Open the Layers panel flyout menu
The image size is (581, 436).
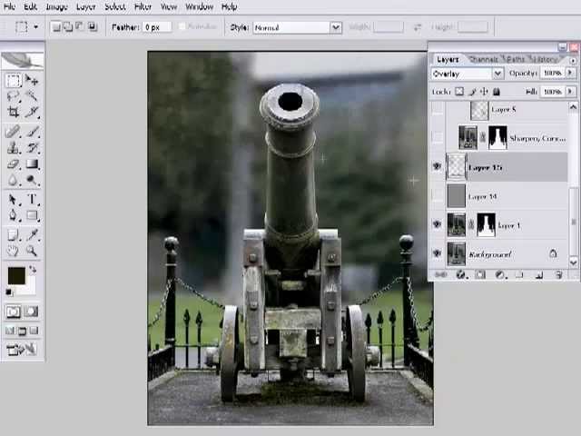coord(573,60)
